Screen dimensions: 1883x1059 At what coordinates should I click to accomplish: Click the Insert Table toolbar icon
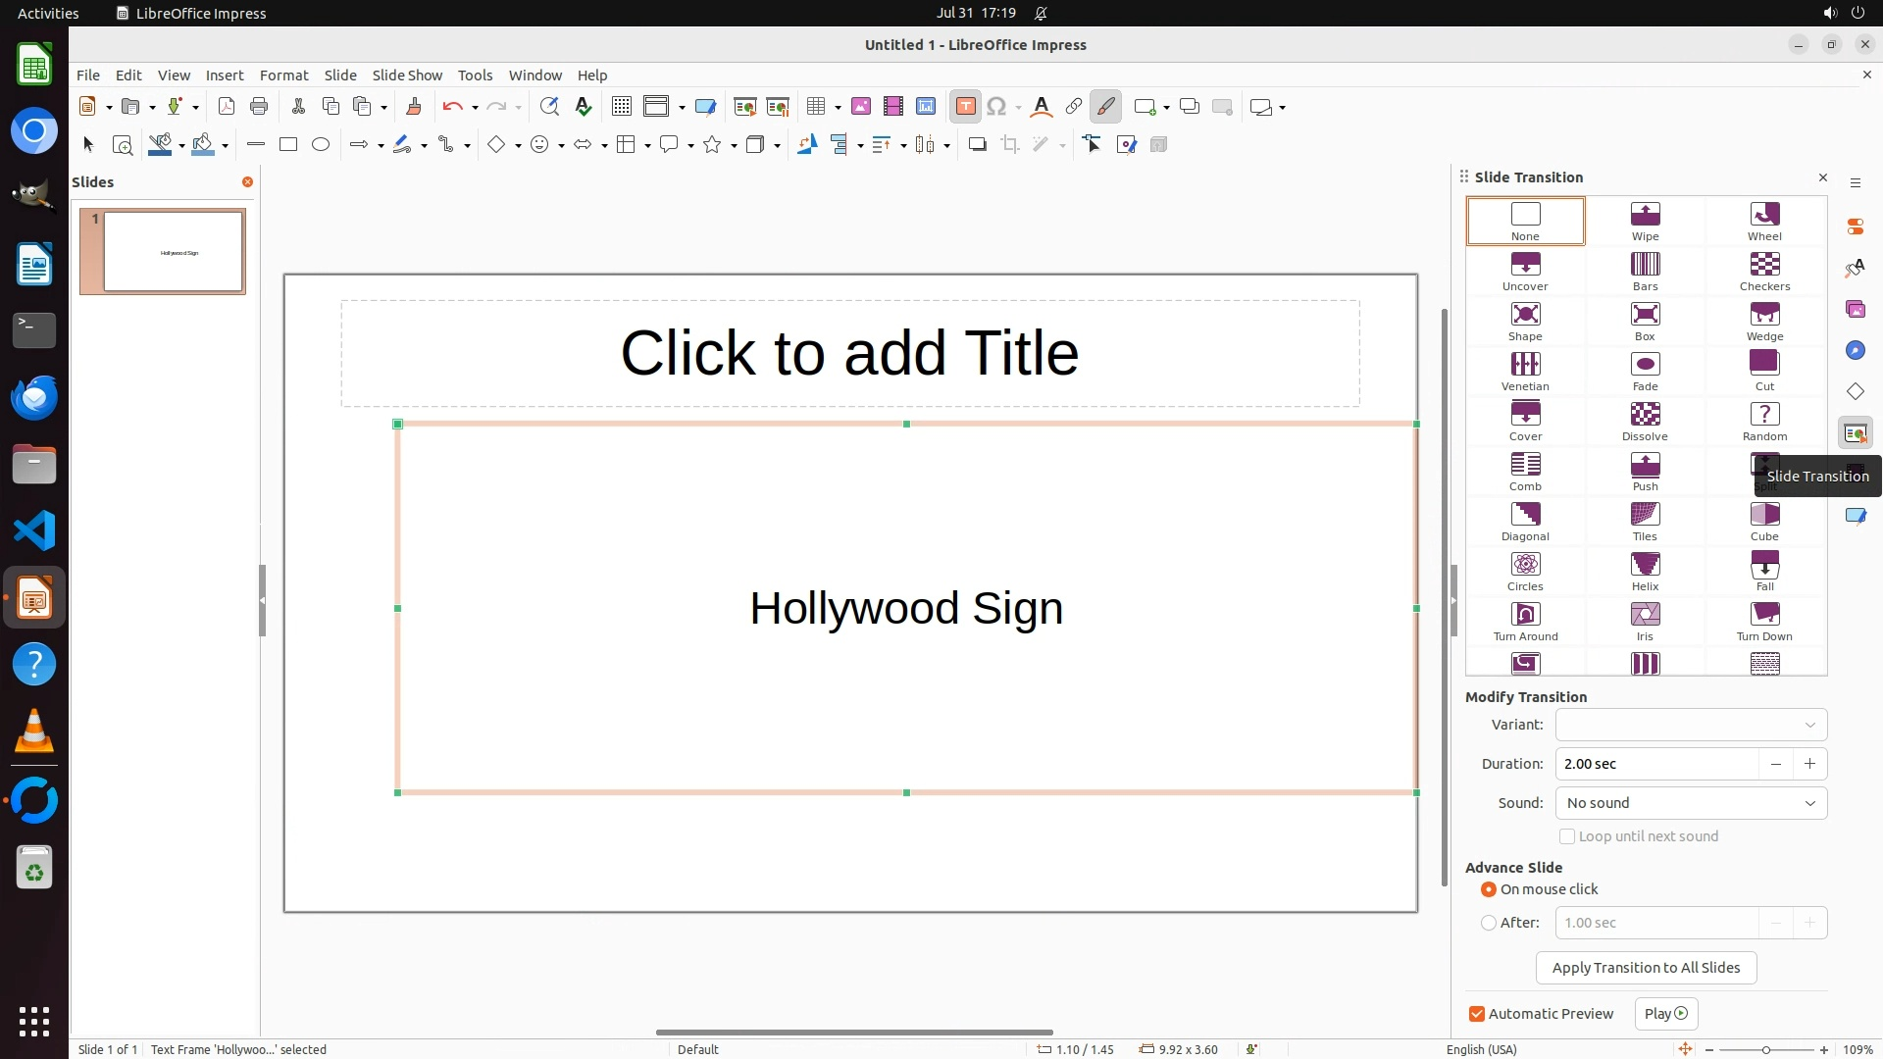tap(815, 107)
